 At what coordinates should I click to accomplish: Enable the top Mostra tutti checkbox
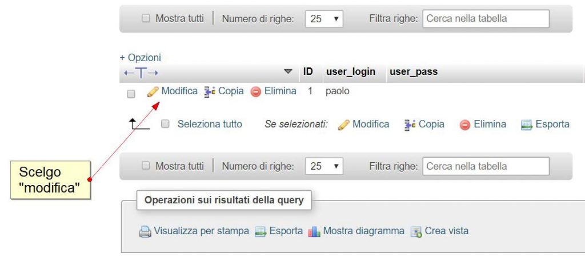coord(146,18)
